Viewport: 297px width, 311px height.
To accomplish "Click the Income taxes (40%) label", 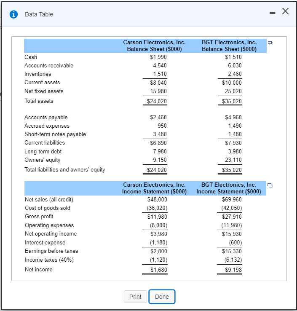I will (49, 260).
